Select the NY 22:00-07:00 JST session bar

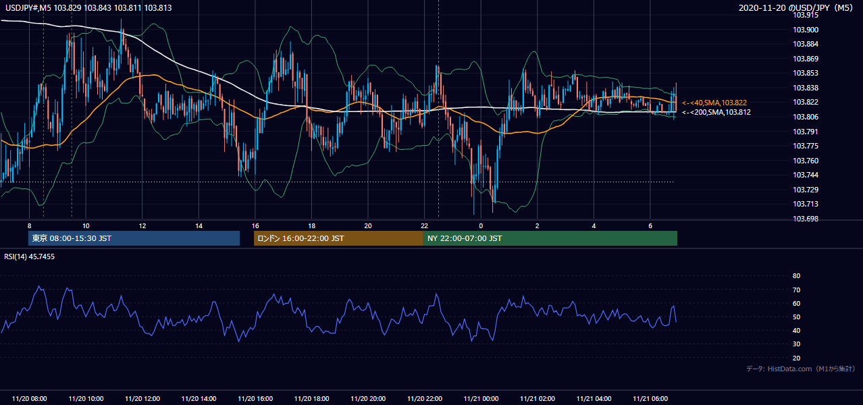coord(550,238)
